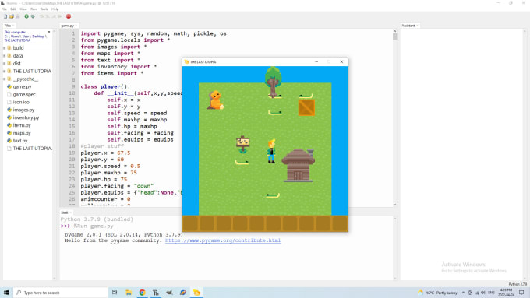Click the images.py Python file icon
This screenshot has width=530, height=298.
pos(9,110)
